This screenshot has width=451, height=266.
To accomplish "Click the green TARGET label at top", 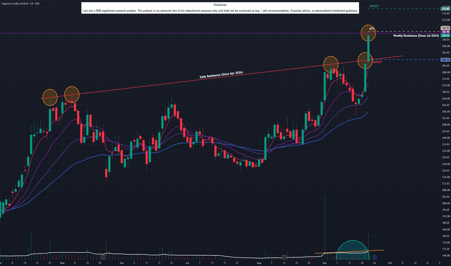I will click(x=374, y=6).
